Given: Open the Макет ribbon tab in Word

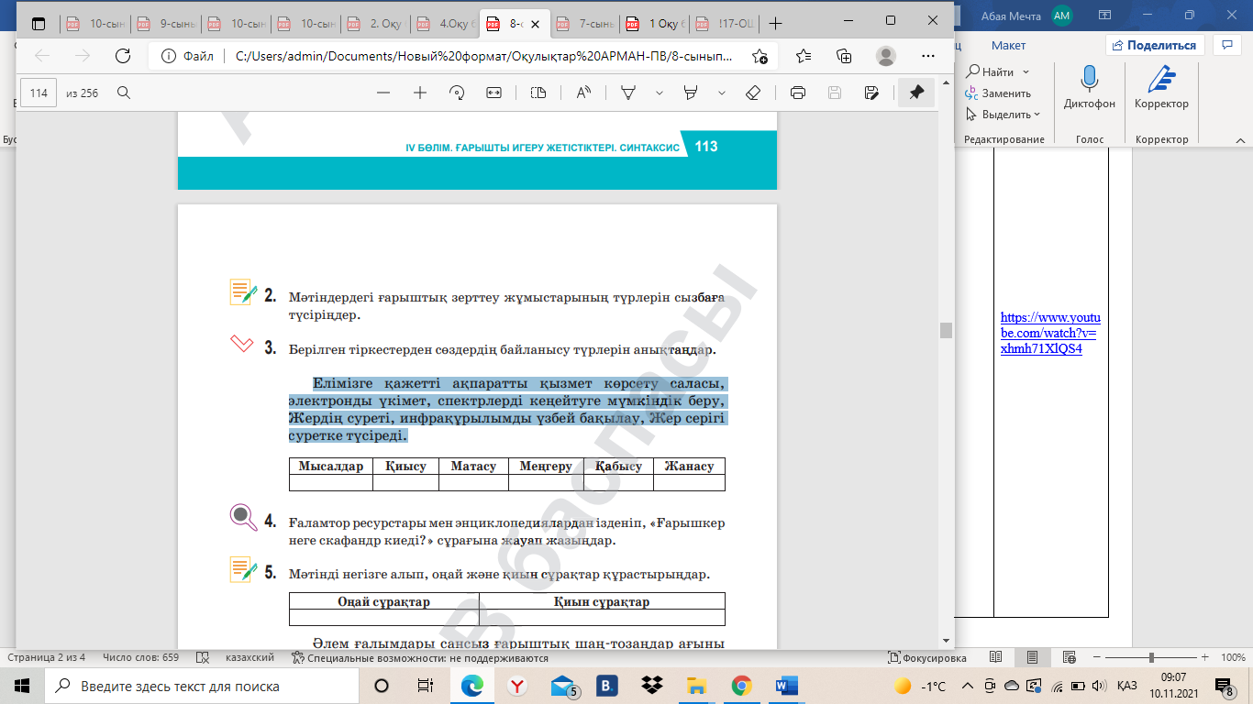Looking at the screenshot, I should [x=1008, y=45].
